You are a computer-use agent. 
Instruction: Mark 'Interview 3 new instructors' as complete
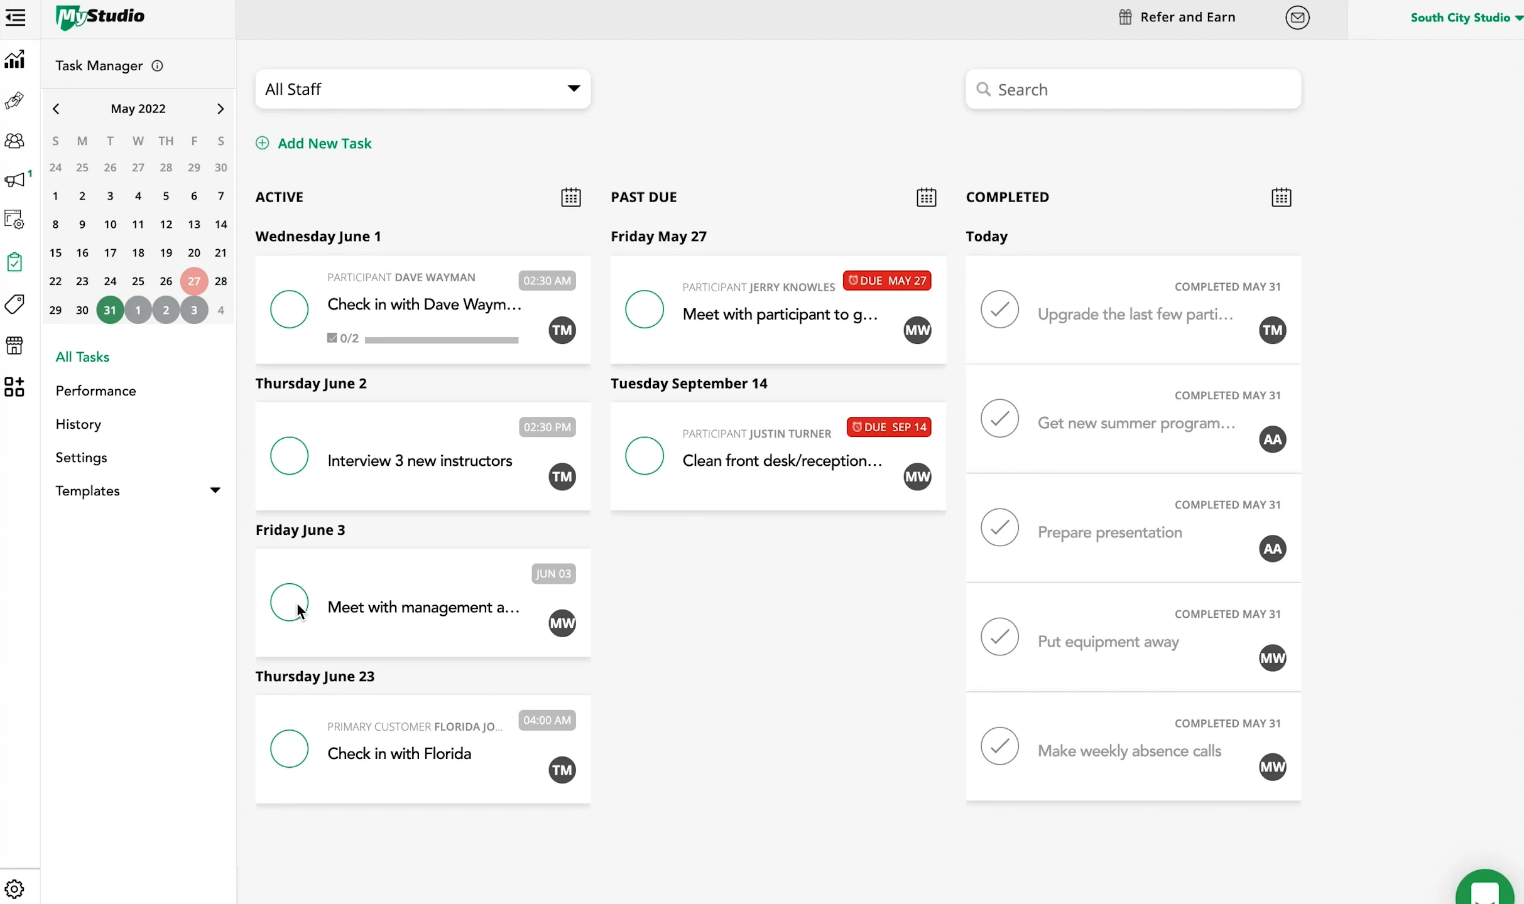[290, 455]
